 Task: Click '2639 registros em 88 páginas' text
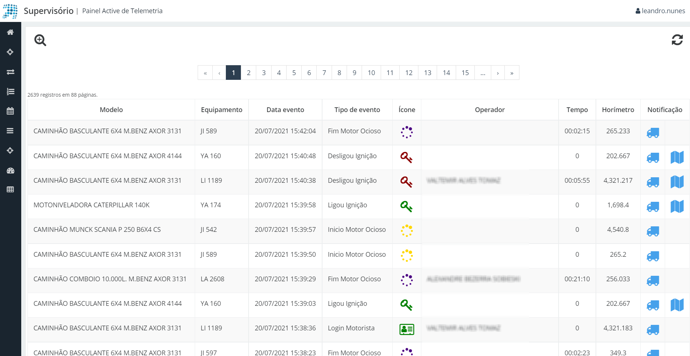point(63,95)
